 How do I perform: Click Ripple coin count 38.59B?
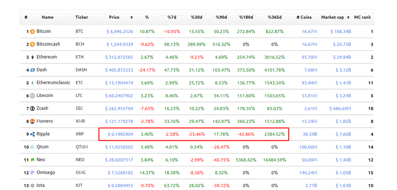click(x=310, y=134)
